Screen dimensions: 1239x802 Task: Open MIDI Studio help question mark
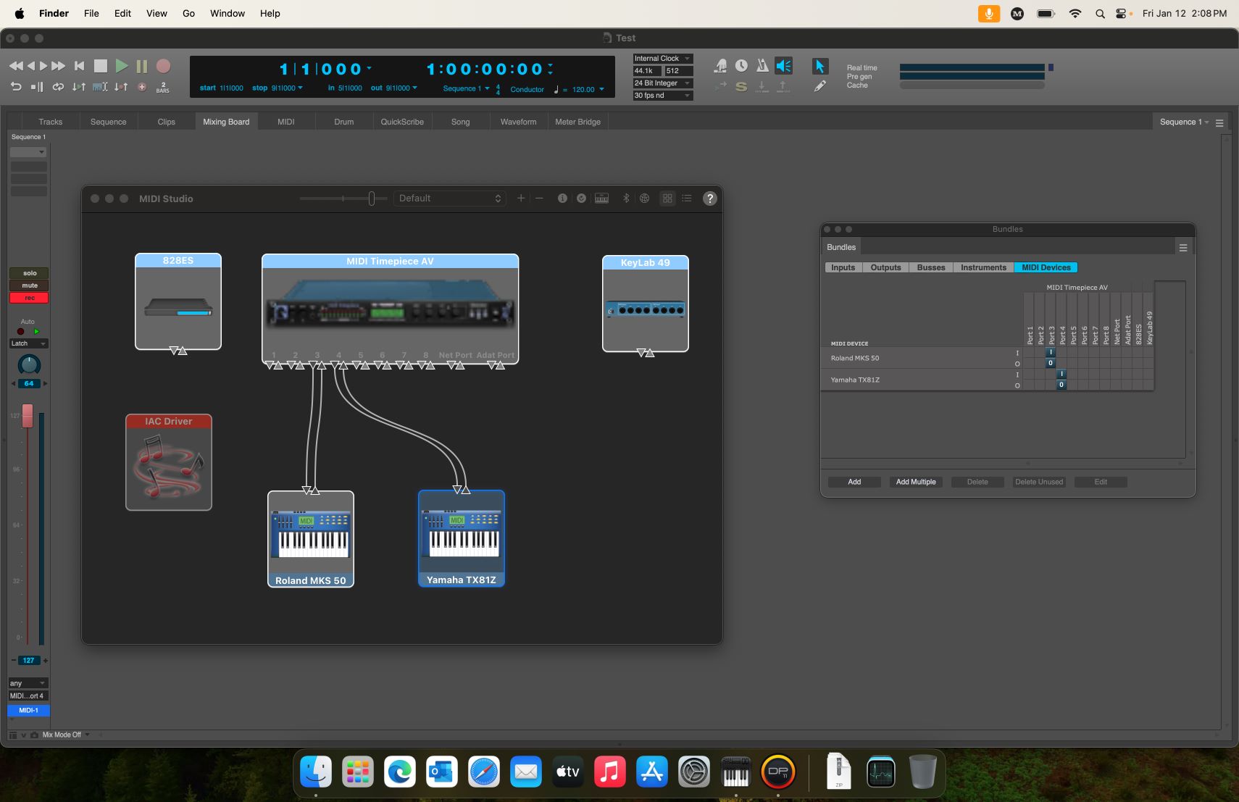(x=710, y=199)
